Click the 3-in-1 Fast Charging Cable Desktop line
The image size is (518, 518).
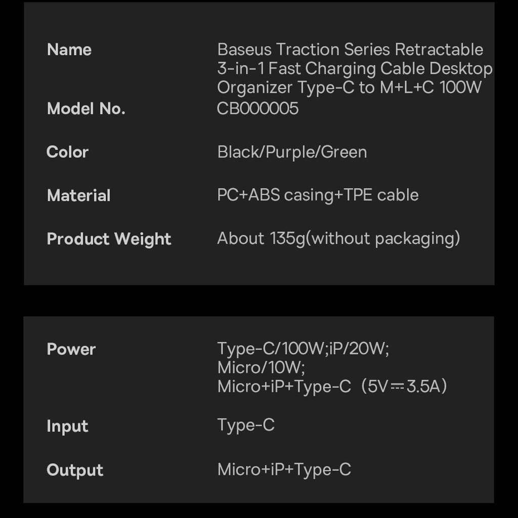tap(355, 68)
